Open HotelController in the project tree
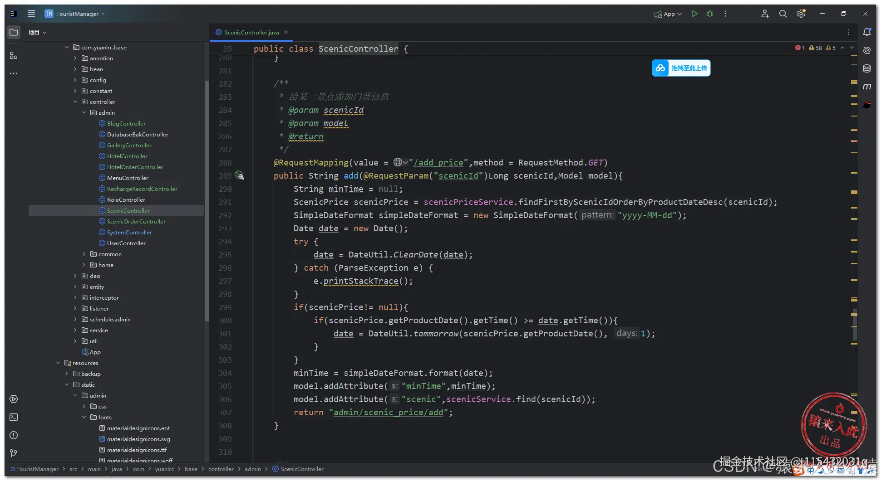 tap(127, 156)
